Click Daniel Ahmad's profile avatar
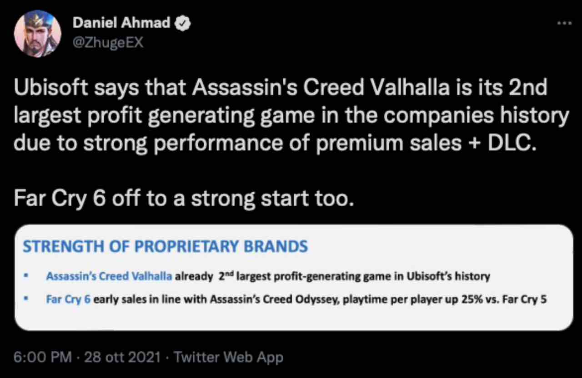Viewport: 582px width, 378px height. [x=38, y=33]
